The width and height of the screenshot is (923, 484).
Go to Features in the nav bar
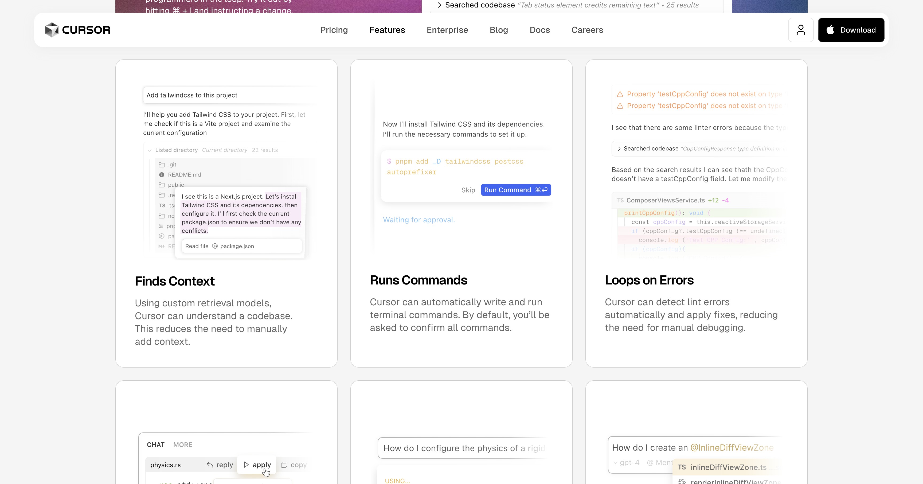387,30
